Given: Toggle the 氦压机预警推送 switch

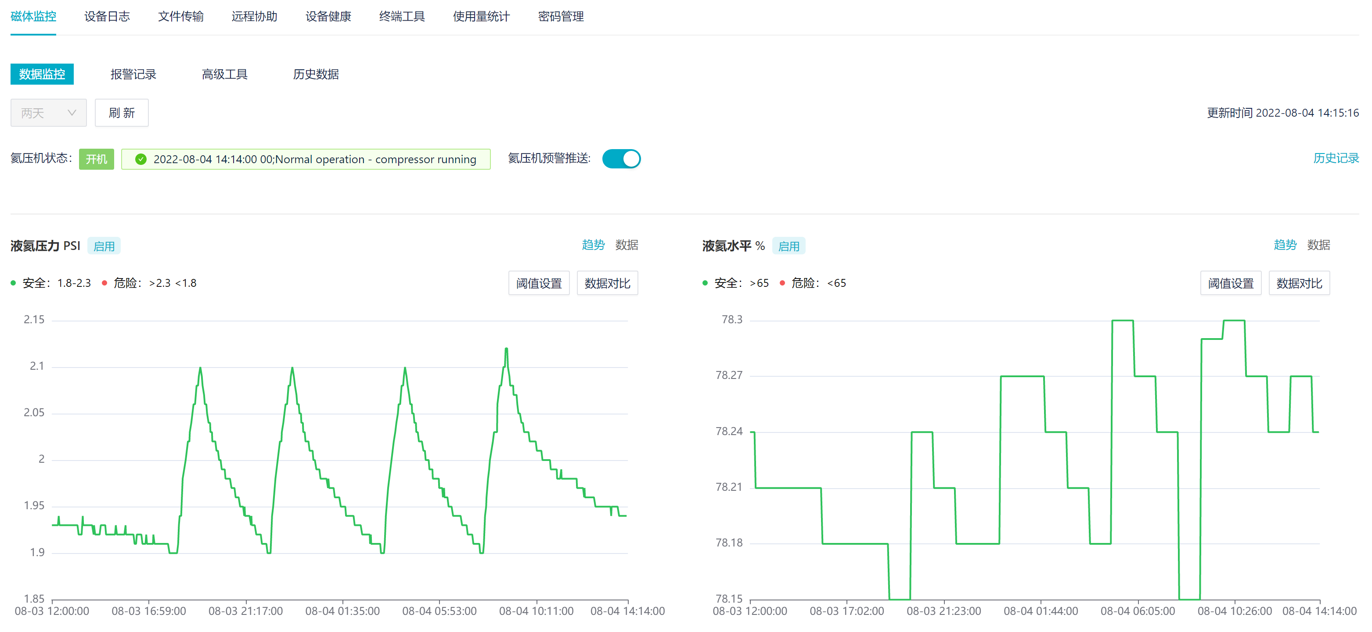Looking at the screenshot, I should click(x=621, y=158).
